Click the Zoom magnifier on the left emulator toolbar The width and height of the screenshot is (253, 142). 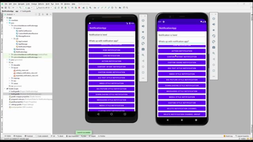tap(143, 55)
